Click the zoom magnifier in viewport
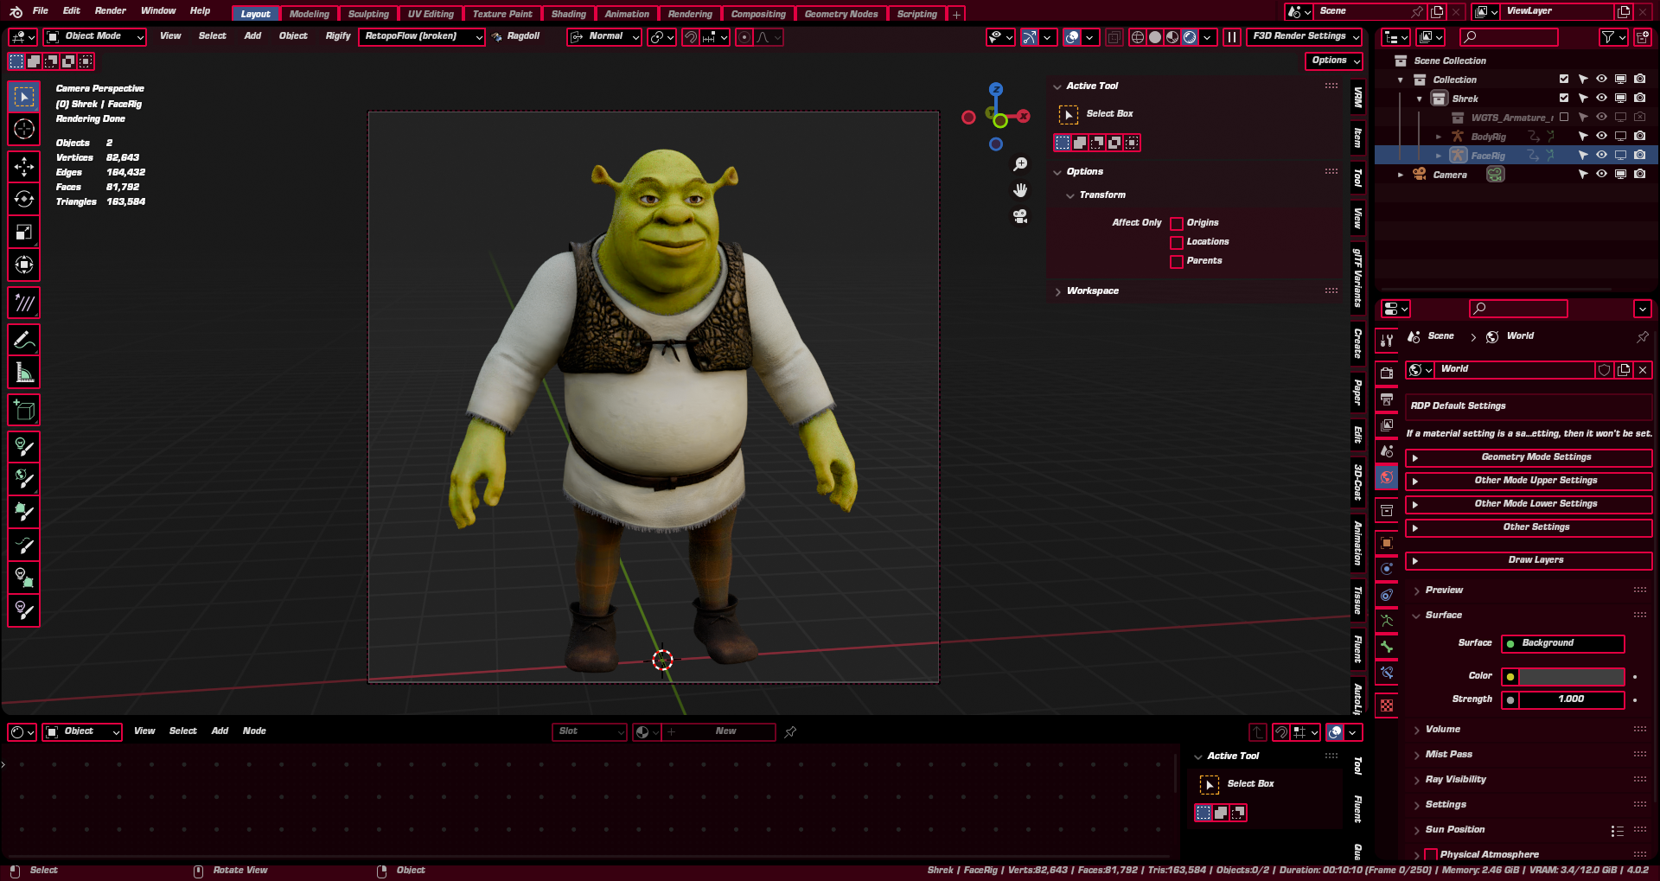 pos(1020,164)
